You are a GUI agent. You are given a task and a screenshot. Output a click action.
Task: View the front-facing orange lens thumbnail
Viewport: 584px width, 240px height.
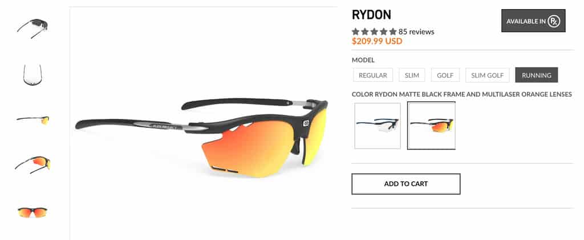click(33, 212)
